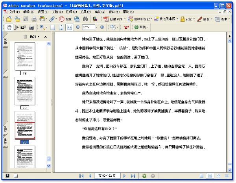236x183 pixels.
Task: Open the 工具 menu
Action: tap(85, 12)
